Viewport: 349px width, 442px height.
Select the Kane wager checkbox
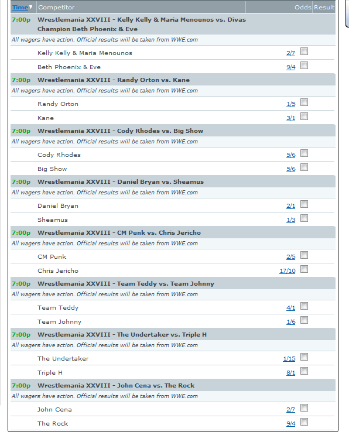(304, 117)
